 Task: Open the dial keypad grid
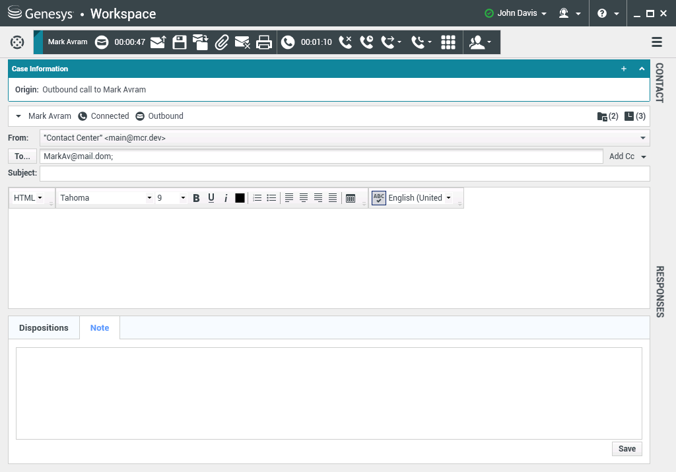448,42
